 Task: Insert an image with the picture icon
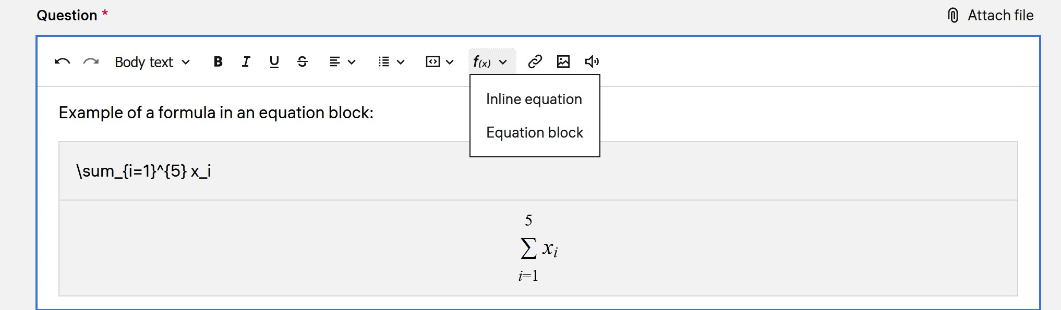pyautogui.click(x=563, y=61)
